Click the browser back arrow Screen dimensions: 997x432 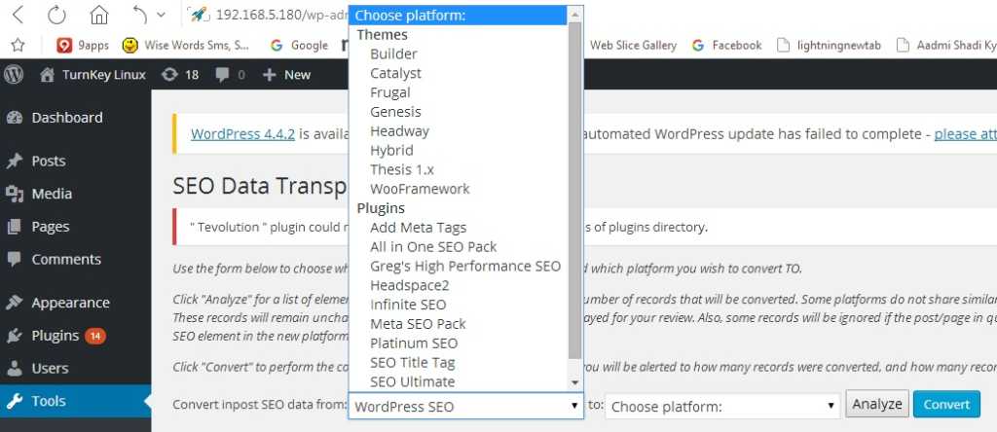click(18, 15)
